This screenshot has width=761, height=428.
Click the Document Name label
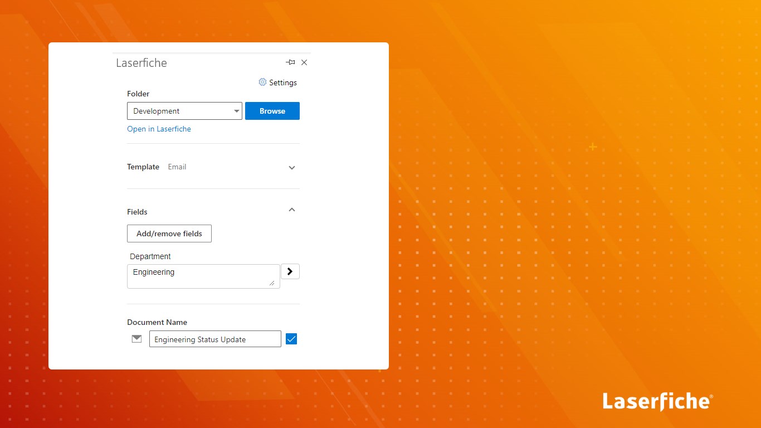pyautogui.click(x=157, y=322)
